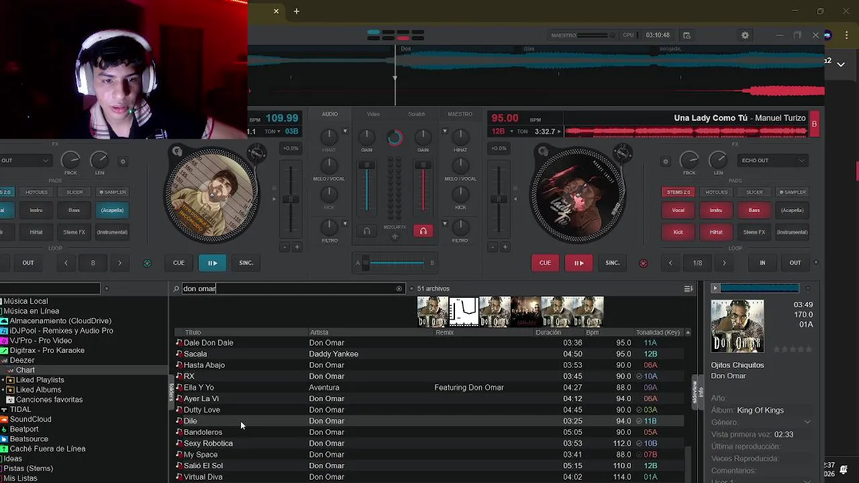
Task: Open browser view options list icon
Action: click(689, 288)
